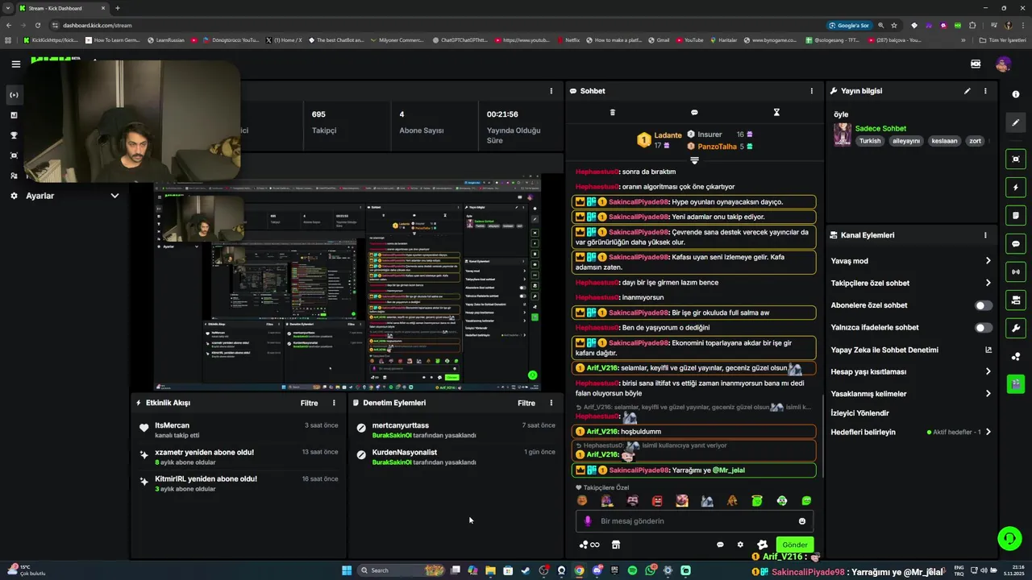Screen dimensions: 1032x580
Task: Open the stats panel three-dot menu
Action: point(551,91)
